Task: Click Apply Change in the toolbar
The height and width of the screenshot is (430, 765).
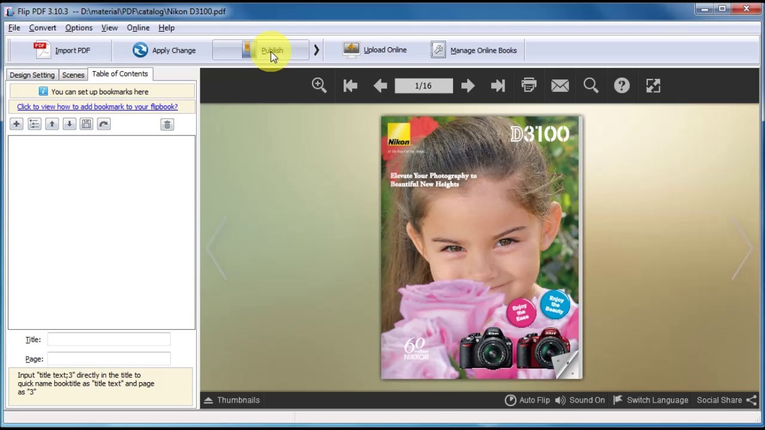Action: (164, 50)
